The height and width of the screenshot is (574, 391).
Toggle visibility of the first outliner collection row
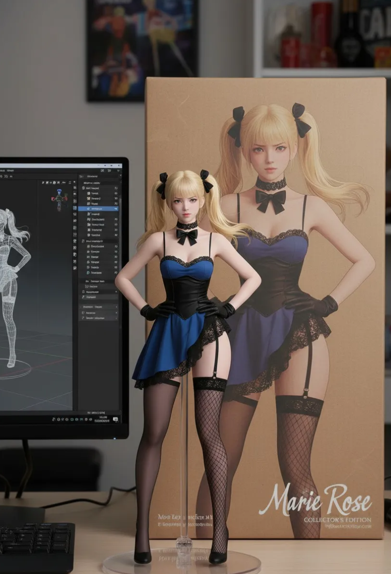tap(116, 187)
